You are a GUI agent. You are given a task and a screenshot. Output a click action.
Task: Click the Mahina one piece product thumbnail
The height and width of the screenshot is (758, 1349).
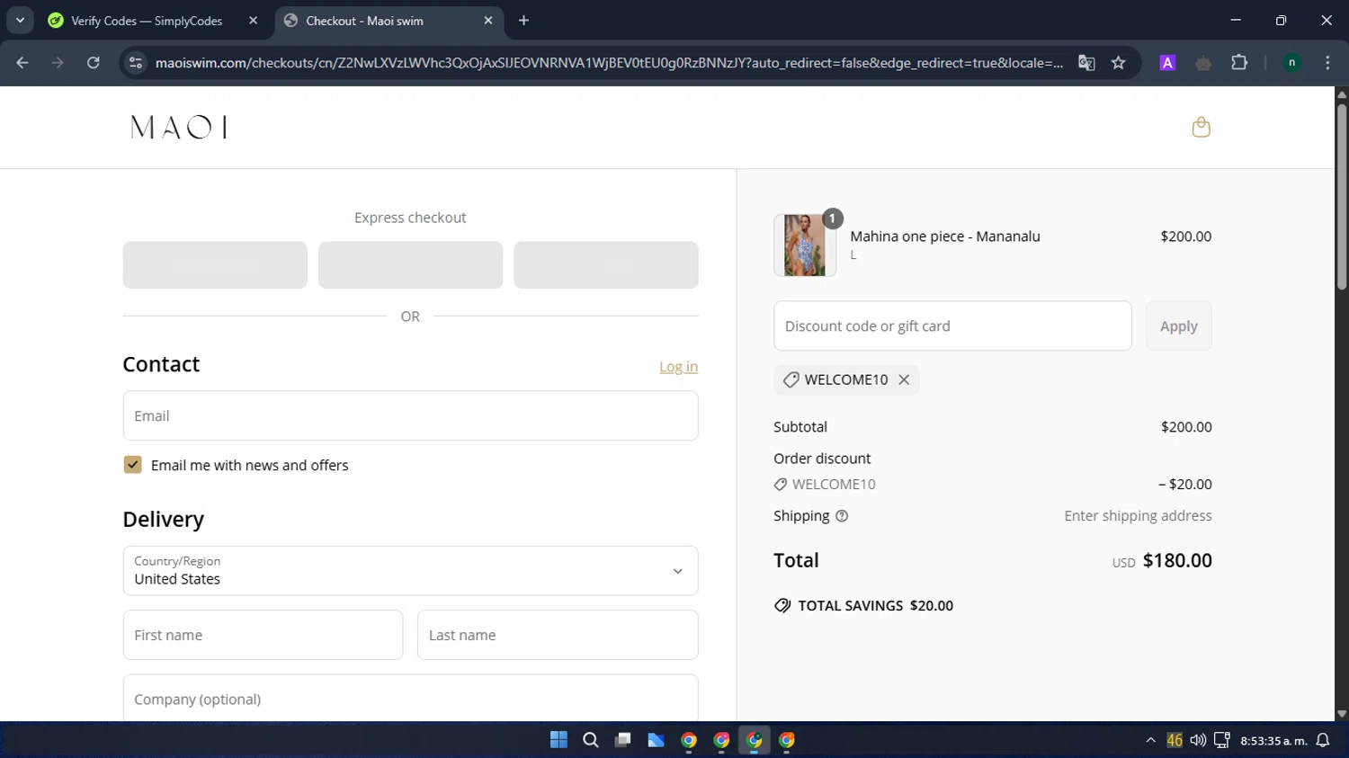point(805,245)
